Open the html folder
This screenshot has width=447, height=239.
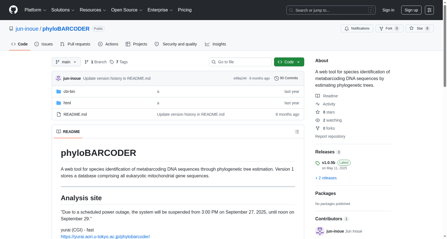(67, 103)
